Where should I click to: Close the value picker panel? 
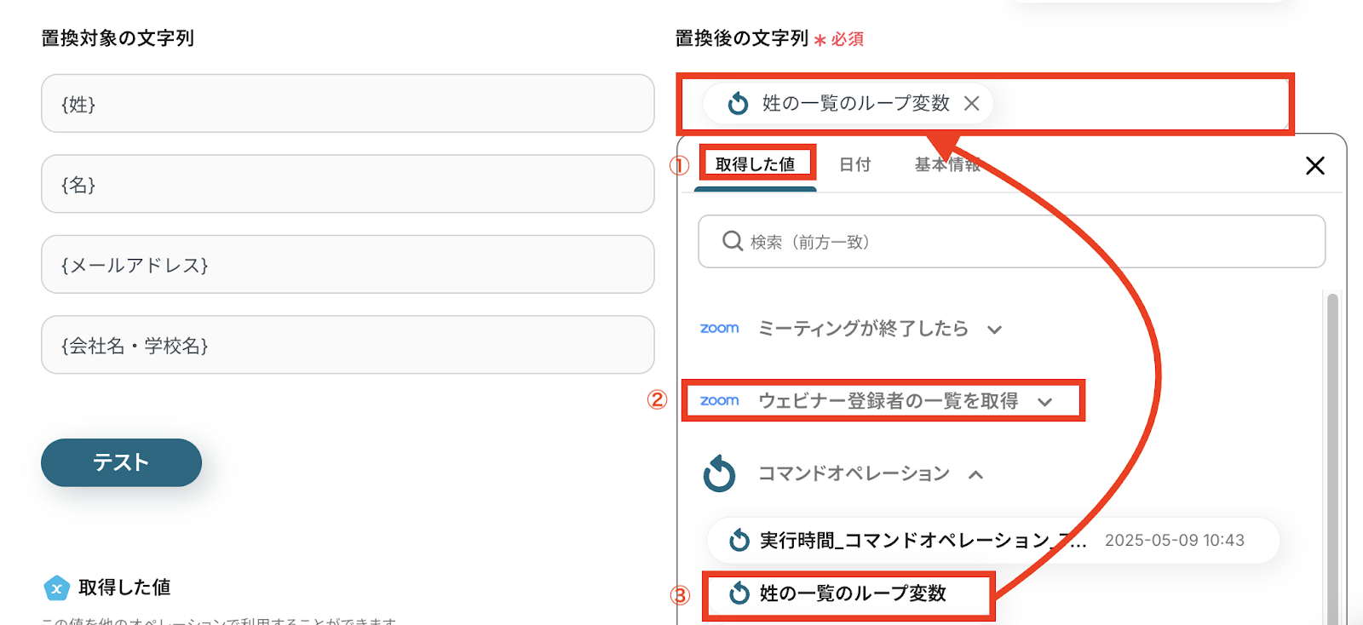click(1314, 166)
